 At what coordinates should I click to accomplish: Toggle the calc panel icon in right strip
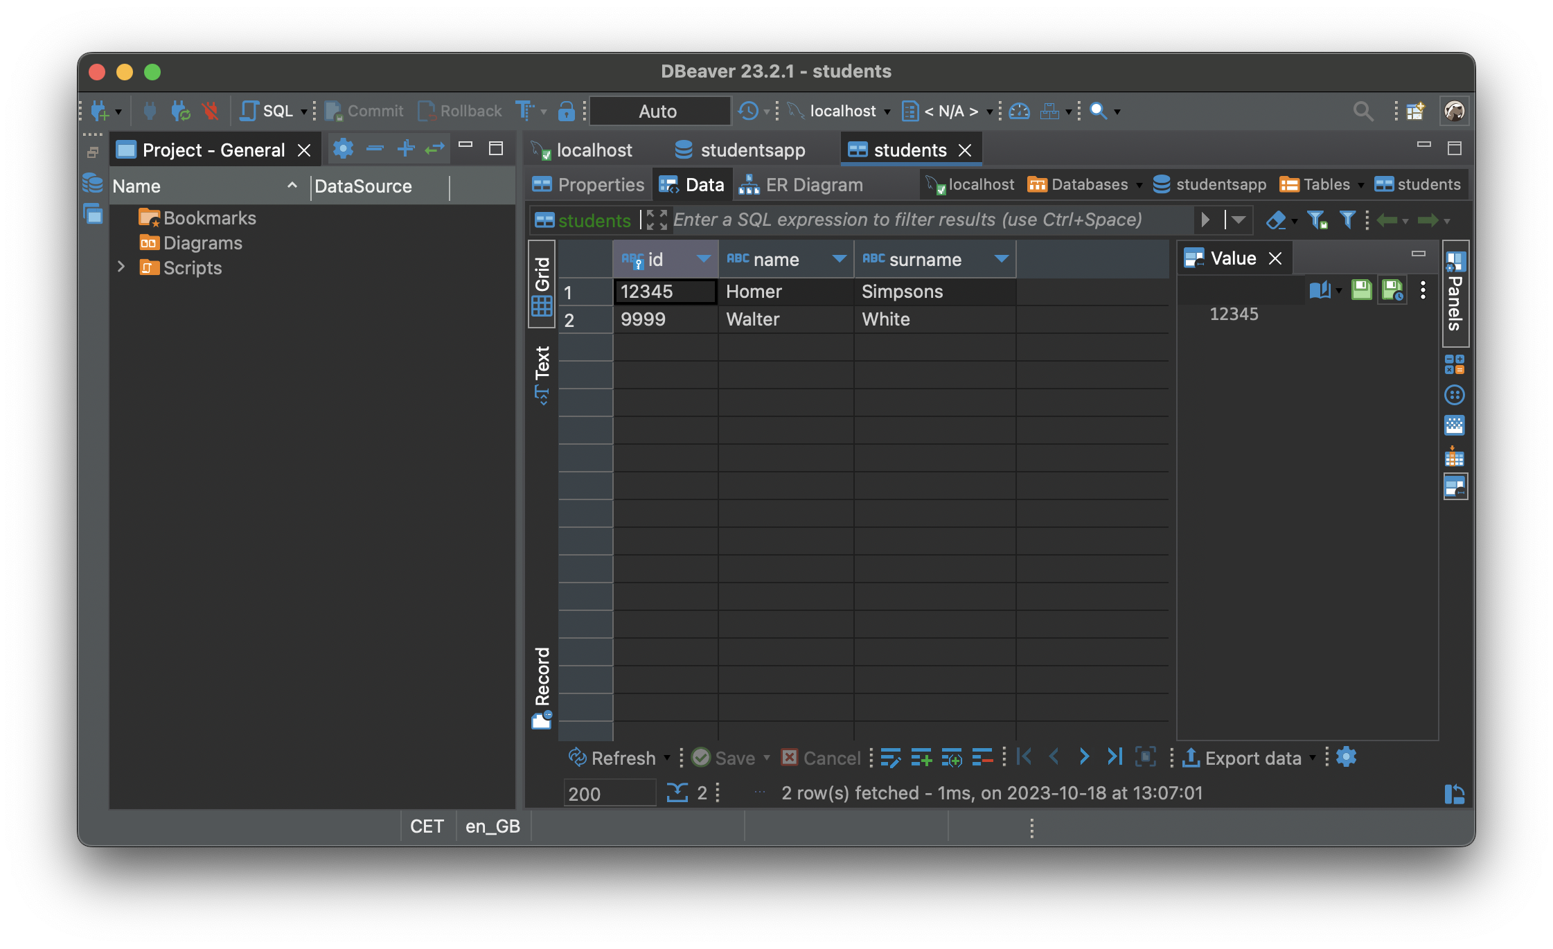[x=1455, y=364]
